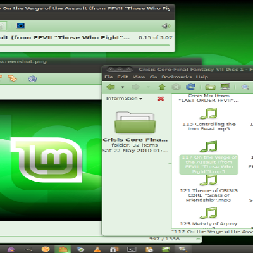This screenshot has height=253, width=253.
Task: Click the small arrow in viewer status bar
Action: [198, 239]
